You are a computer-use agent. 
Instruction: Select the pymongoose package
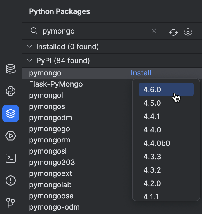pos(51,196)
